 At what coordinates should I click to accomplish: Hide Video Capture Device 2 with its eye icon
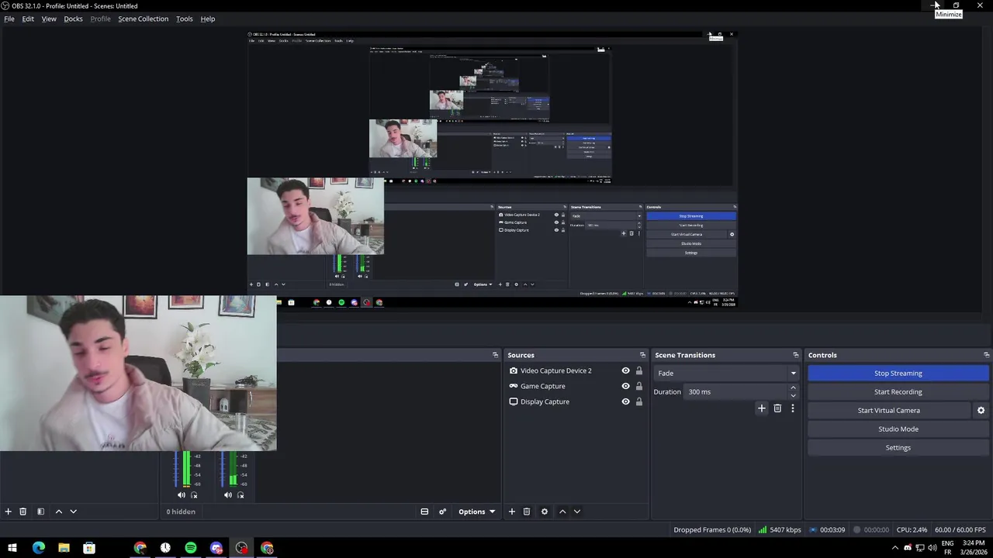[x=625, y=370]
